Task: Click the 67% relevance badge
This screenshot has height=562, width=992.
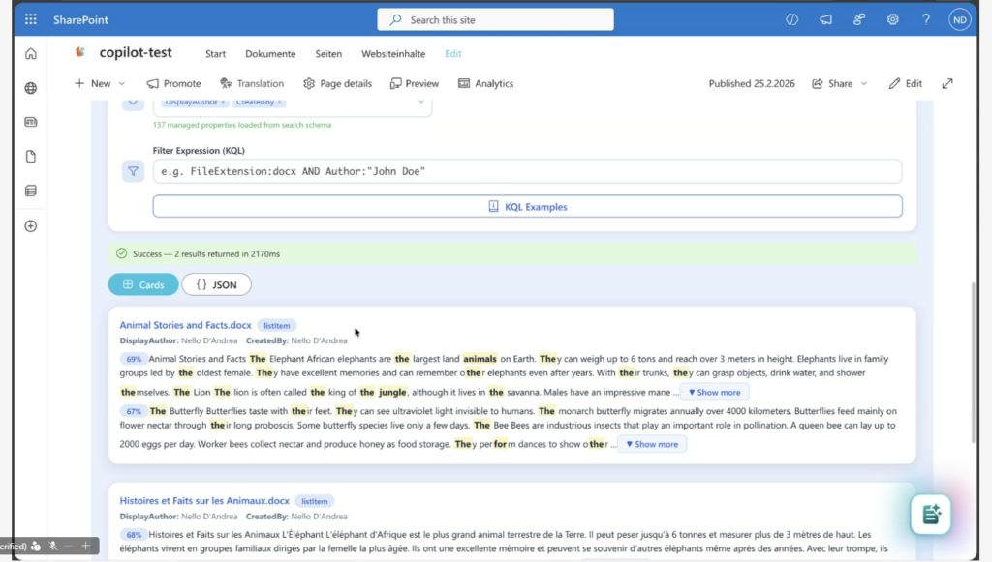Action: tap(134, 411)
